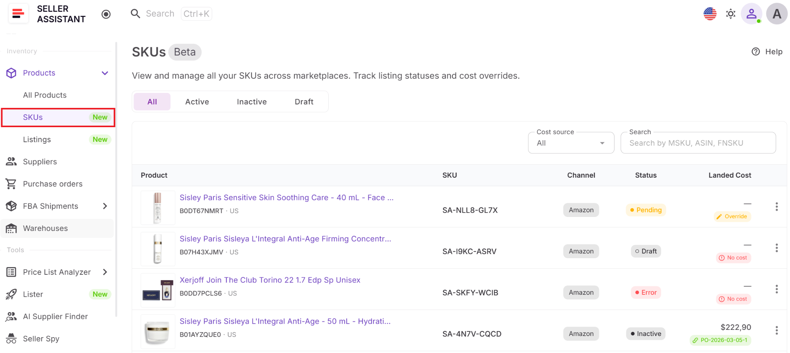
Task: Click thumbnail of Xerjoff Torino 22 product
Action: (158, 290)
